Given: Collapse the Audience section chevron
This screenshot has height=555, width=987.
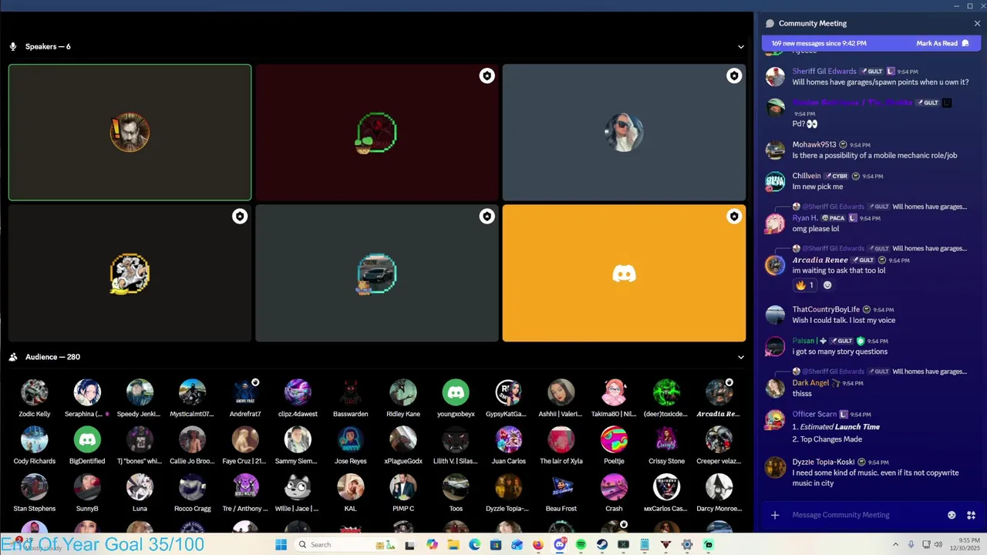Looking at the screenshot, I should (741, 357).
